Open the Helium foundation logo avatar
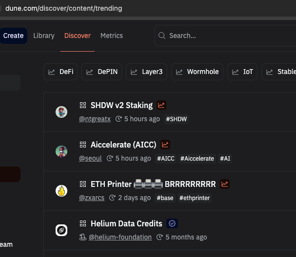The height and width of the screenshot is (257, 296). [61, 230]
